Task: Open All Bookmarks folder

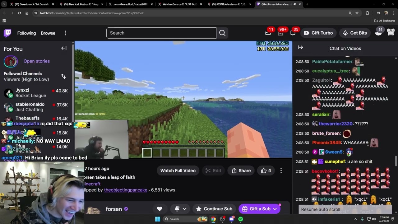Action: 385,21
